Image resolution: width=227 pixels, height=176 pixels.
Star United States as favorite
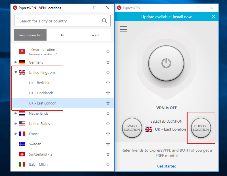[x=108, y=123]
